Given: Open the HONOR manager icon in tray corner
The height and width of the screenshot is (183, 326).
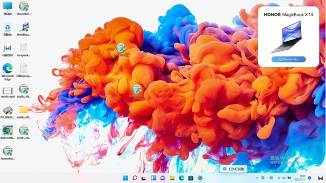Looking at the screenshot, I should (x=320, y=178).
